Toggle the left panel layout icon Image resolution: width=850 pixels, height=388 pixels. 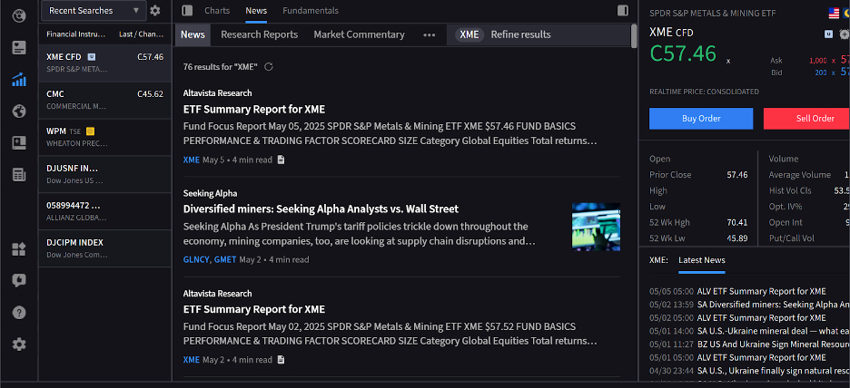click(x=187, y=10)
